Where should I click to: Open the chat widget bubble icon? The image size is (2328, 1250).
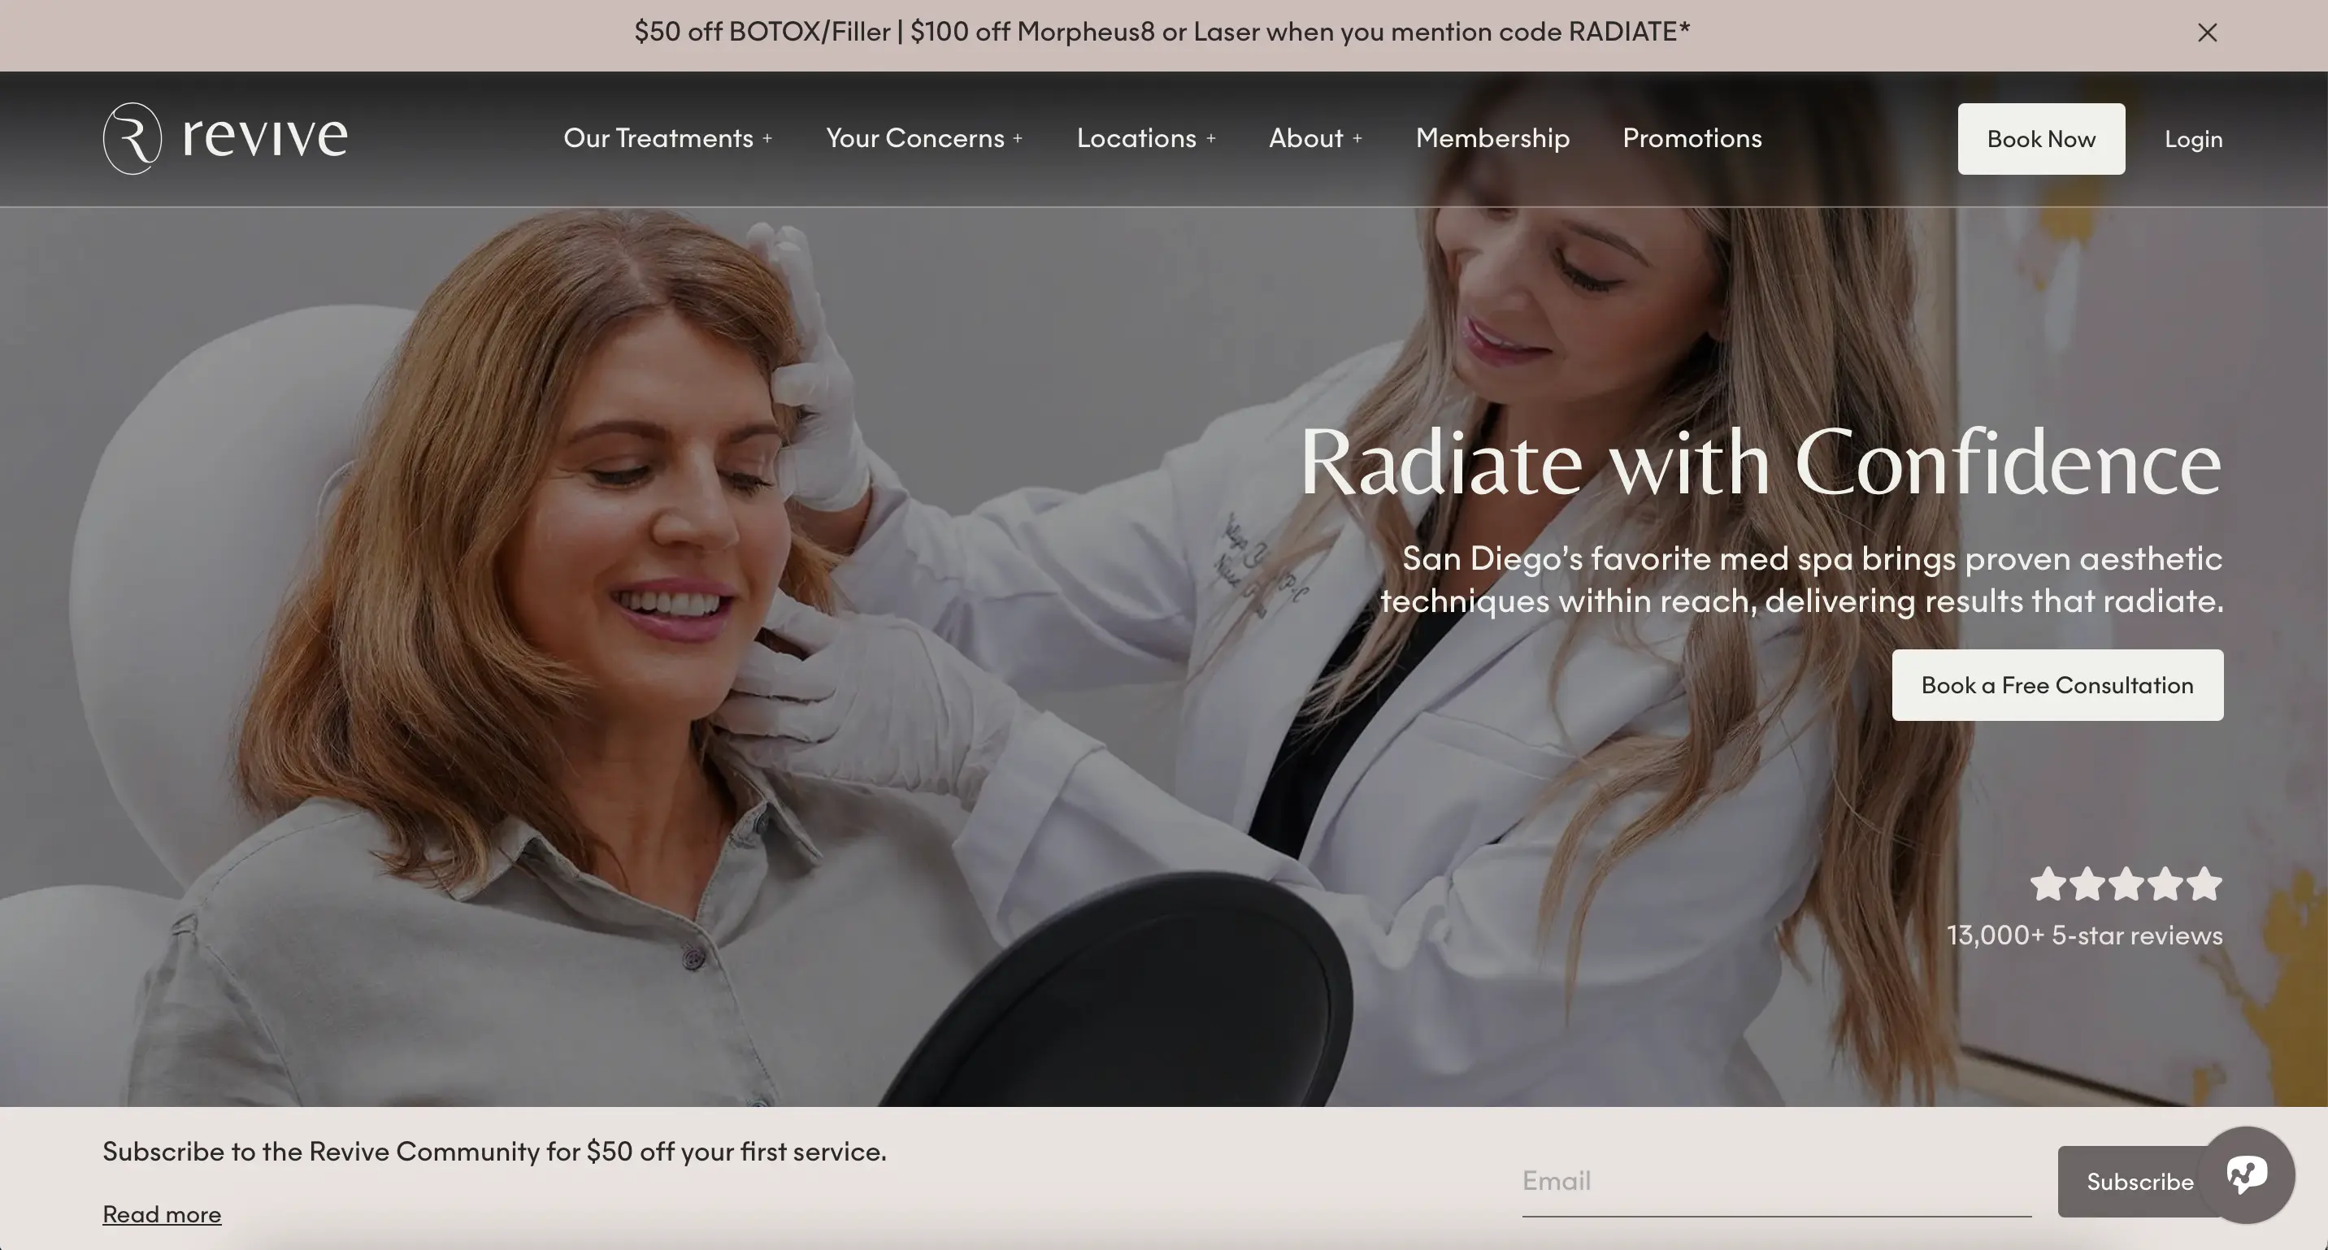pos(2247,1175)
